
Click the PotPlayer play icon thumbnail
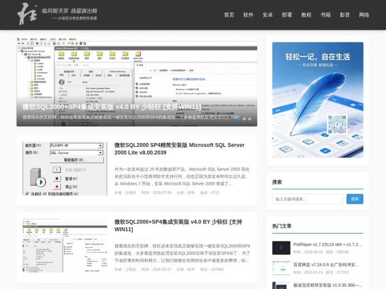coord(281,248)
